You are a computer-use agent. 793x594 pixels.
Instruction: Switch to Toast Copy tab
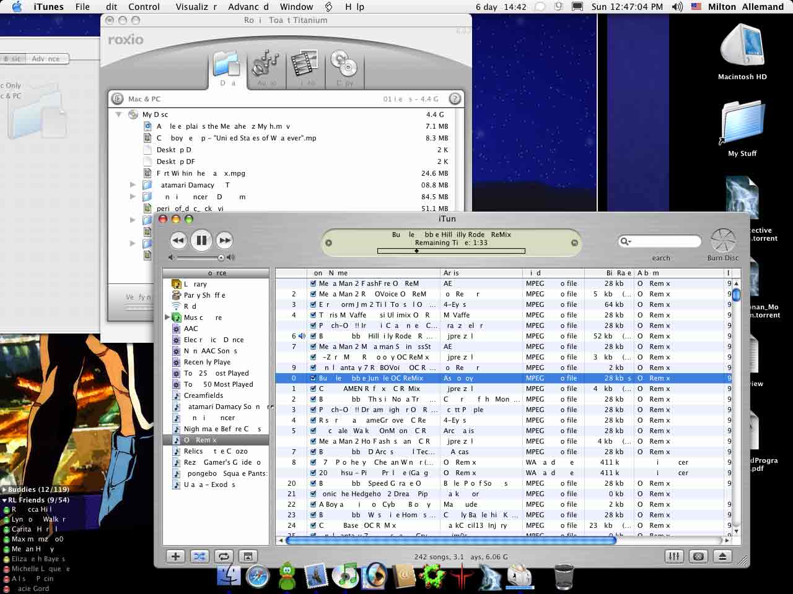tap(343, 69)
